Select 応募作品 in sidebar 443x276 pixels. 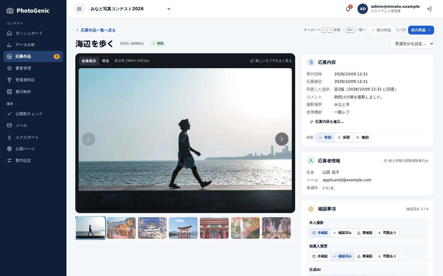tap(33, 56)
